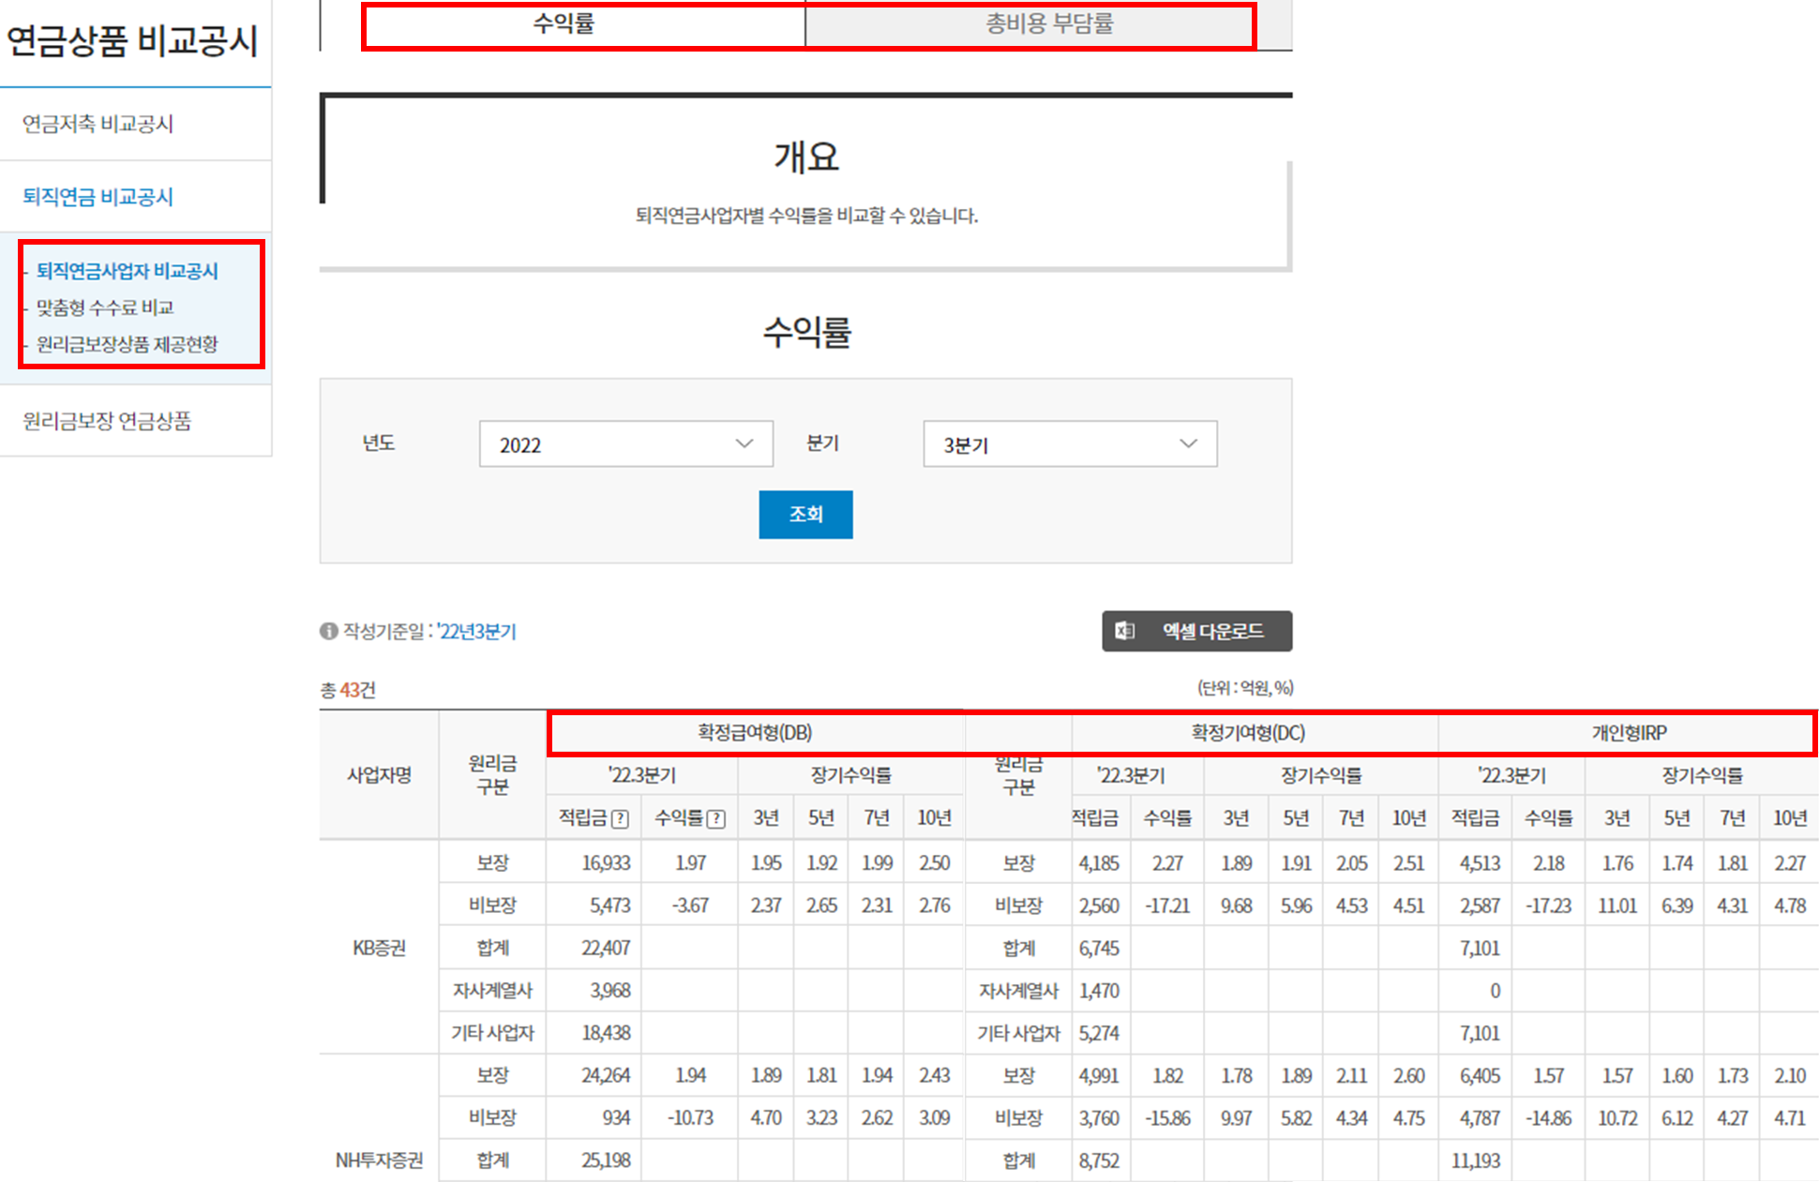This screenshot has height=1182, width=1819.
Task: Open 연금저축 비교공시 menu item
Action: pos(98,124)
